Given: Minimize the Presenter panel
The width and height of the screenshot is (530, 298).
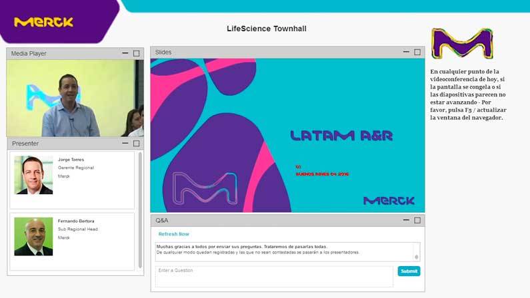Looking at the screenshot, I should [x=125, y=143].
